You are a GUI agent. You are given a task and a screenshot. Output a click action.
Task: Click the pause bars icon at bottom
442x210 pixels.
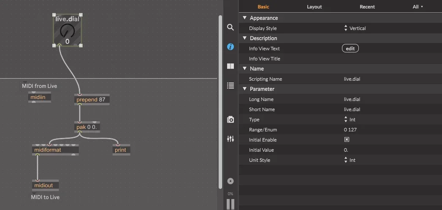point(230,204)
